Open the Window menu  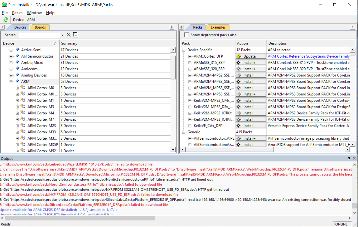pyautogui.click(x=34, y=13)
